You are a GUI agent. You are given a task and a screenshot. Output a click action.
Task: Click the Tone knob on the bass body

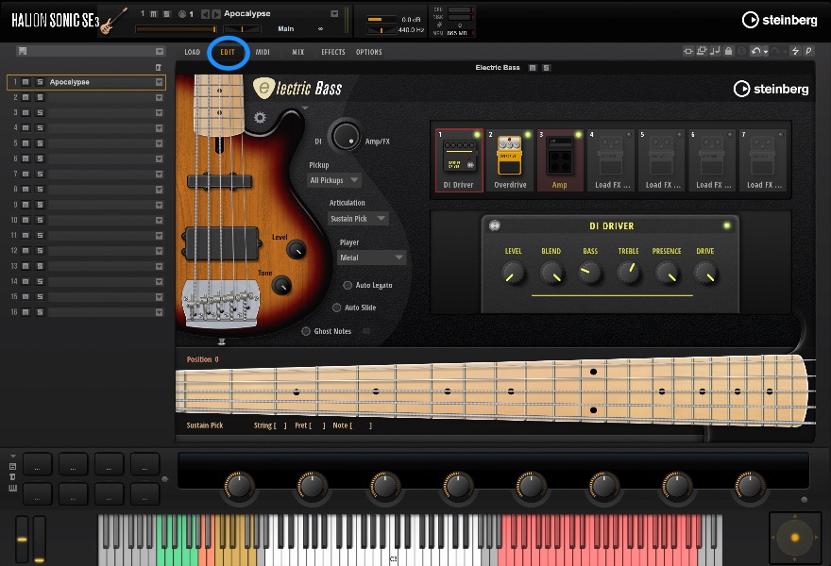[x=280, y=286]
